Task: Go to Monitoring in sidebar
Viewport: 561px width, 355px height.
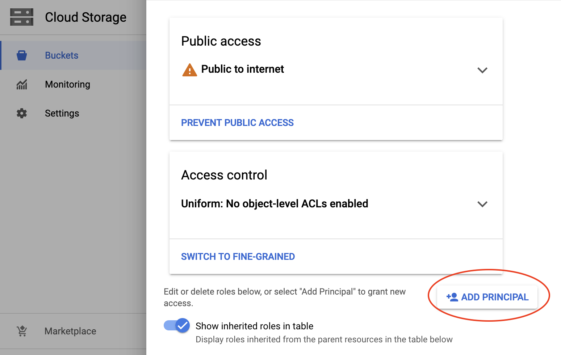Action: pyautogui.click(x=67, y=84)
